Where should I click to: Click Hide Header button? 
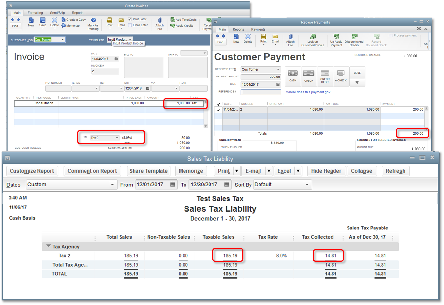point(326,171)
